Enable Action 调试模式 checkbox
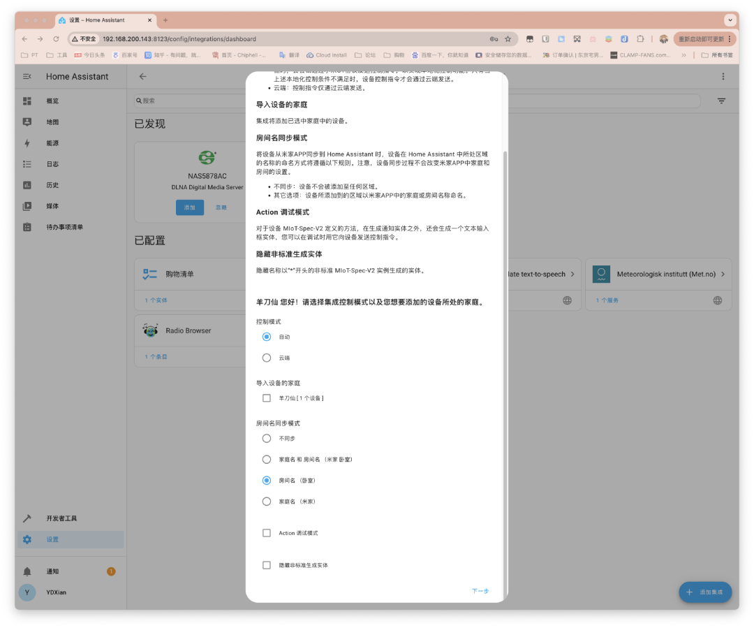The width and height of the screenshot is (754, 628). 267,533
